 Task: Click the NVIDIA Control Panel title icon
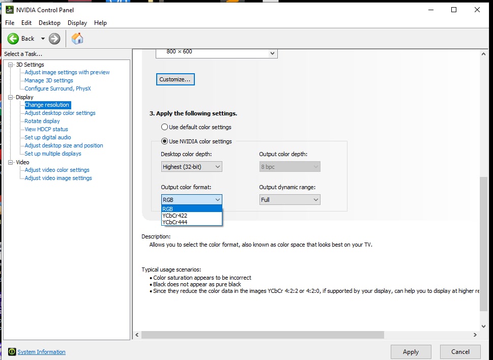pyautogui.click(x=10, y=10)
